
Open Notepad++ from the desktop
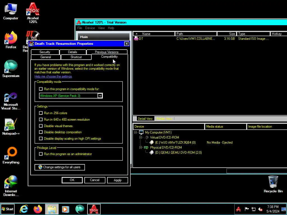[x=11, y=127]
